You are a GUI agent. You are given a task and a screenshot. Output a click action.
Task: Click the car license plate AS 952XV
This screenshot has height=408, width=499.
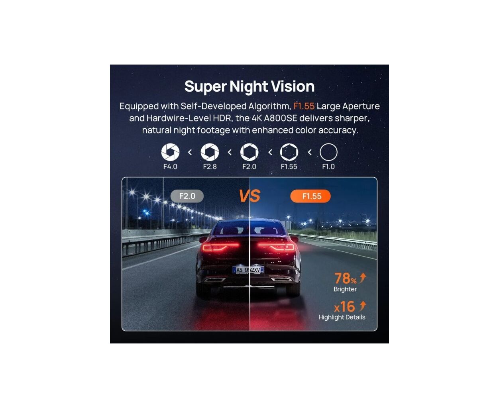tap(248, 270)
